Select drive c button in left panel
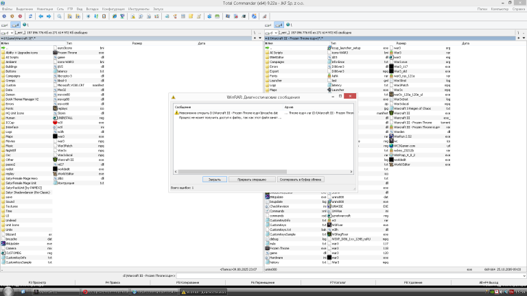527x296 pixels. coord(5,25)
